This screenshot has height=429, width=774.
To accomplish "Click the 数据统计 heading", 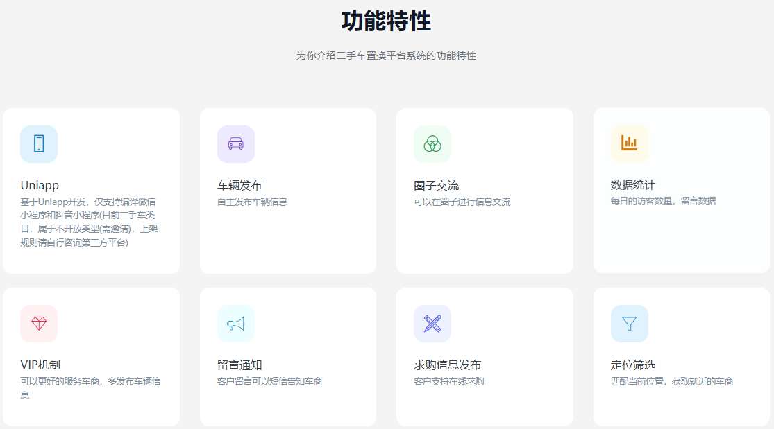I will [632, 184].
